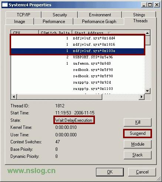Click the horizontal scrollbar thumb

pos(59,97)
